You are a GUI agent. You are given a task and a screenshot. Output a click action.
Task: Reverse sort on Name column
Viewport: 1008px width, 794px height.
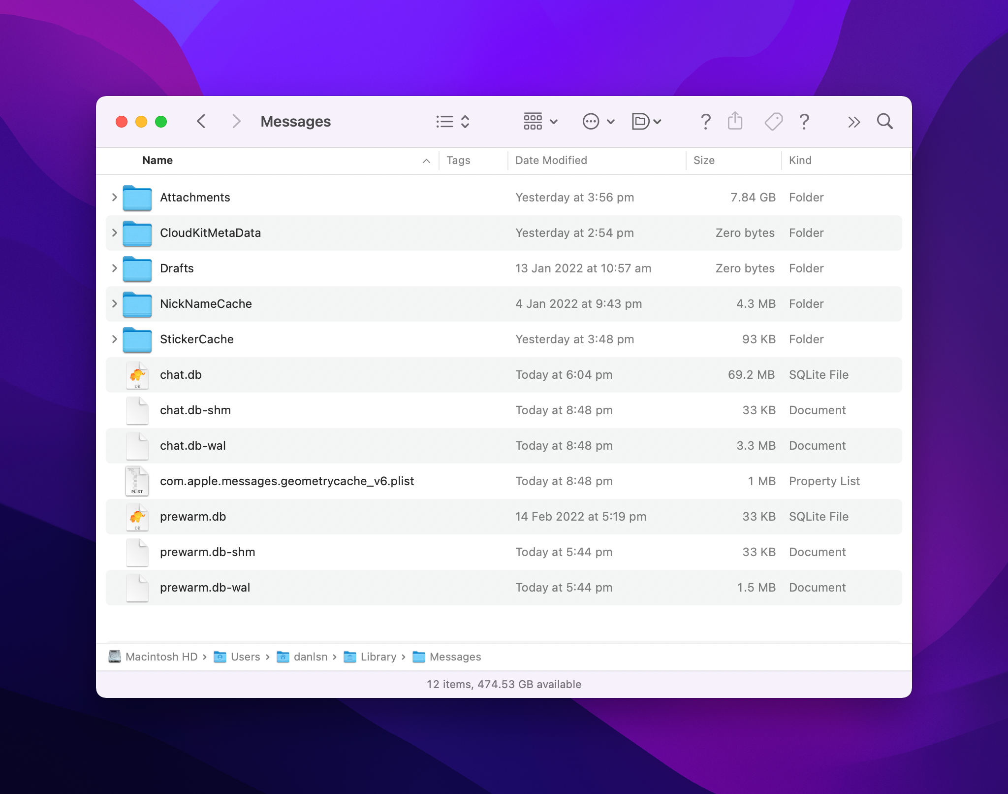(157, 160)
